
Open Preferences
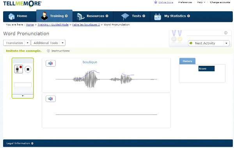coord(185,2)
